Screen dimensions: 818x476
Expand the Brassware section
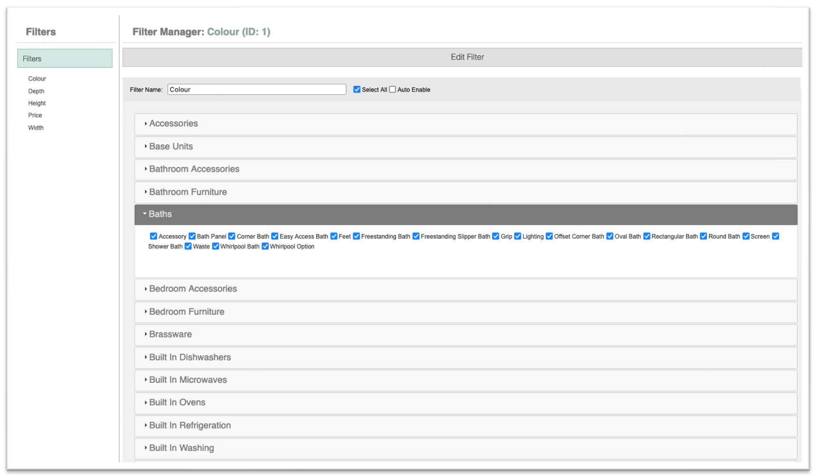(x=170, y=334)
